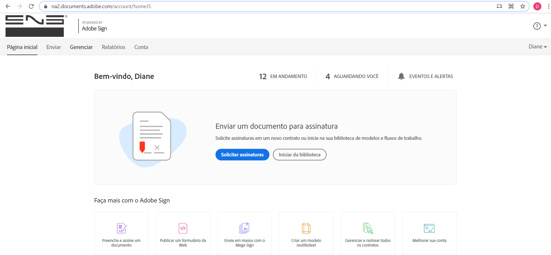This screenshot has width=551, height=255.
Task: View the 12 Em andamento agreements
Action: pyautogui.click(x=283, y=76)
